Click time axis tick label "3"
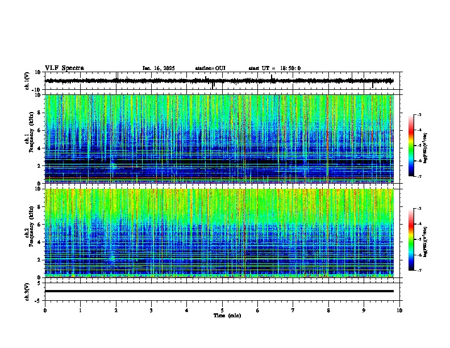The height and width of the screenshot is (348, 450). point(151,310)
